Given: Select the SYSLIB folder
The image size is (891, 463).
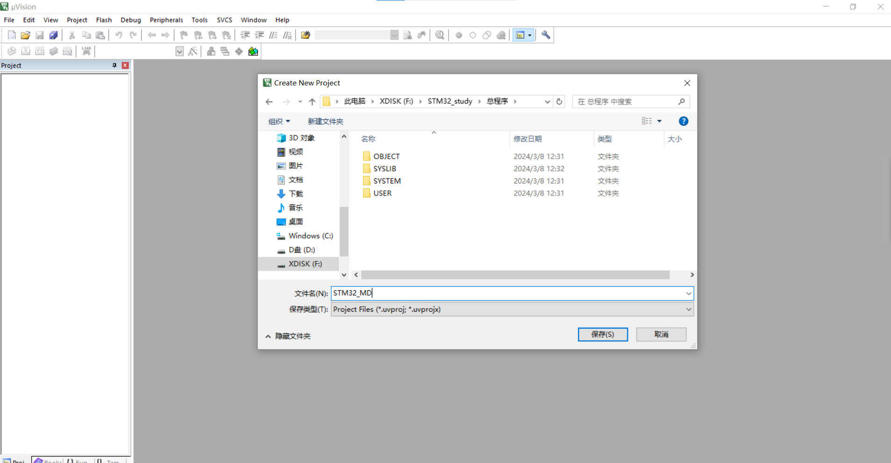Looking at the screenshot, I should click(x=385, y=168).
